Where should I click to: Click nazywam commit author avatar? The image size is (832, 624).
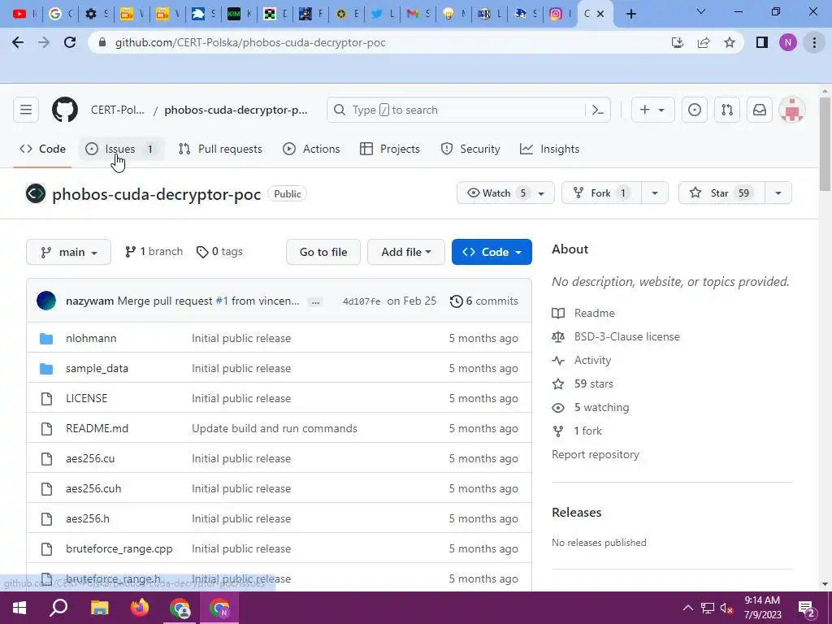[x=46, y=301]
